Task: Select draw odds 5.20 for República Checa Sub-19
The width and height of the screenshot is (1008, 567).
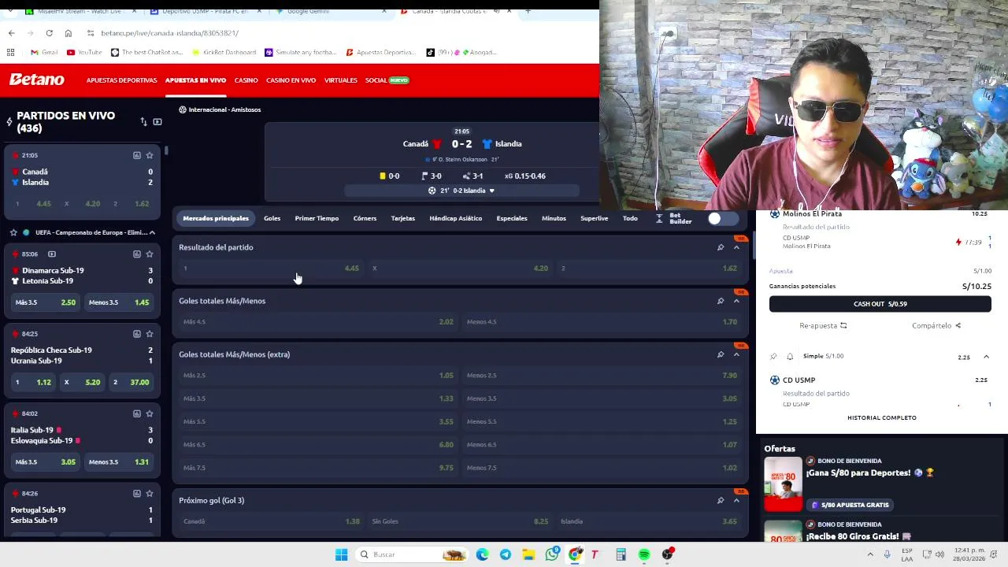Action: click(82, 382)
